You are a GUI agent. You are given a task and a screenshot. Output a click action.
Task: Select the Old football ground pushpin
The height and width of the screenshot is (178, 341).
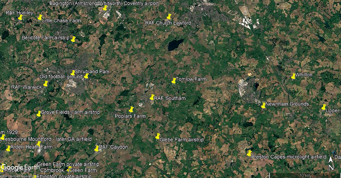(86, 76)
